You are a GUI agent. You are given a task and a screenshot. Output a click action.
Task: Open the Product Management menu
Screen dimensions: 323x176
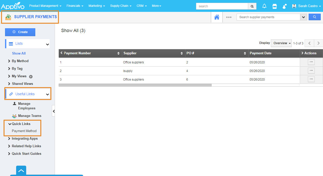(x=45, y=6)
